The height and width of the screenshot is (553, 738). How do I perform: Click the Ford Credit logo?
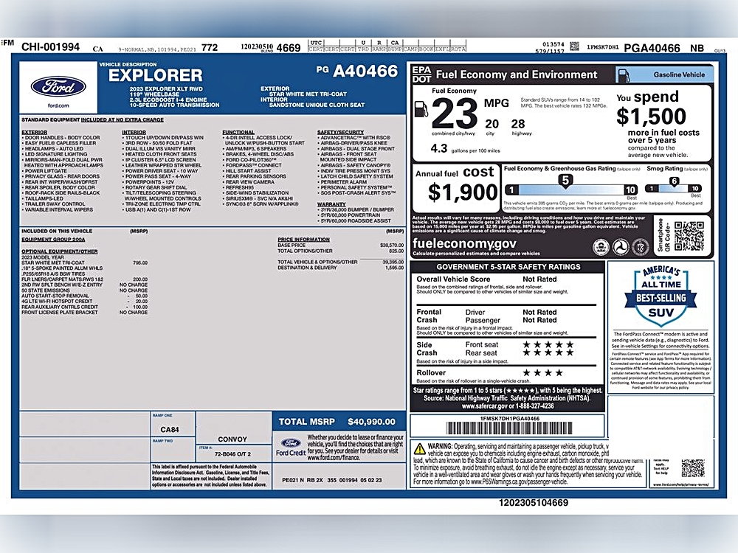tap(290, 448)
